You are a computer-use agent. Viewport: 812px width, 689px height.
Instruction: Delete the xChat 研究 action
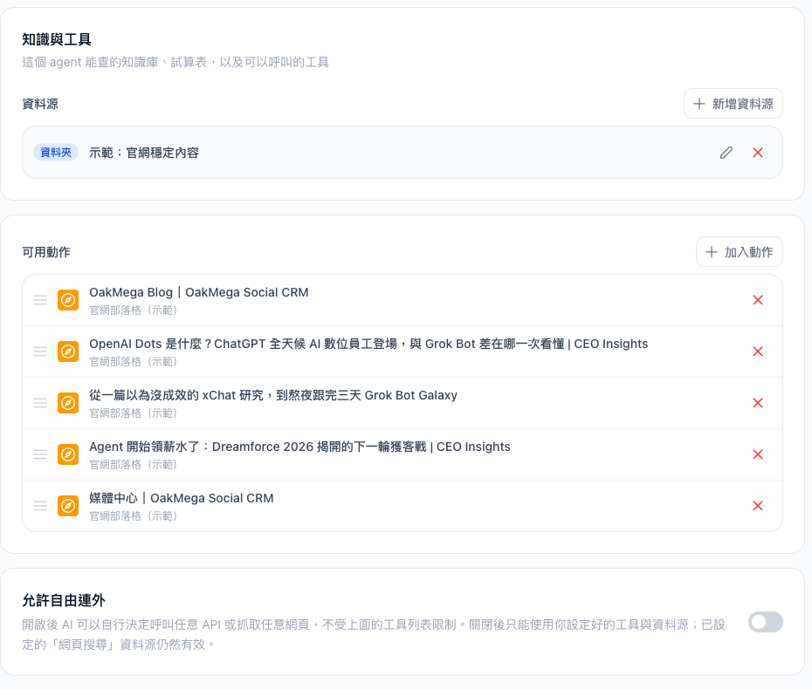click(x=758, y=403)
